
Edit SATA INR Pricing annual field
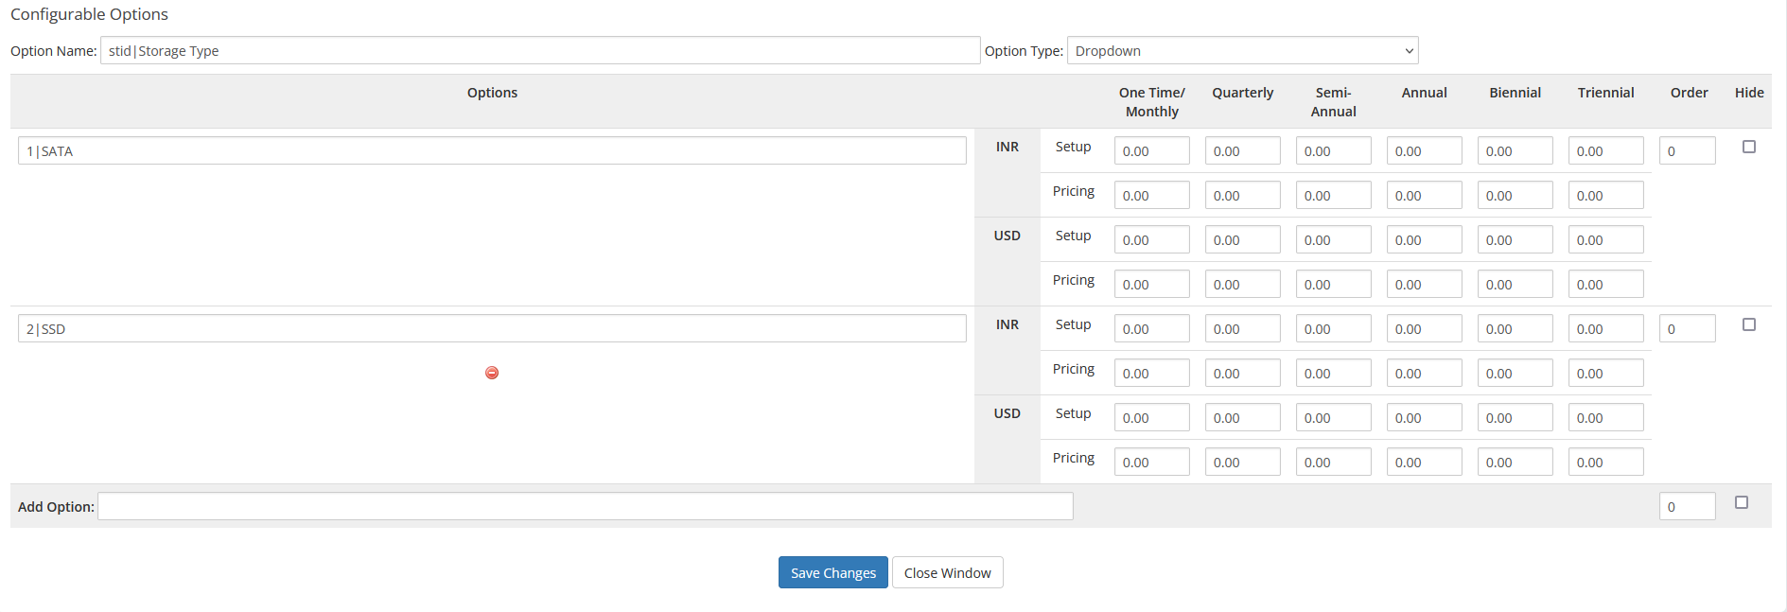1424,195
